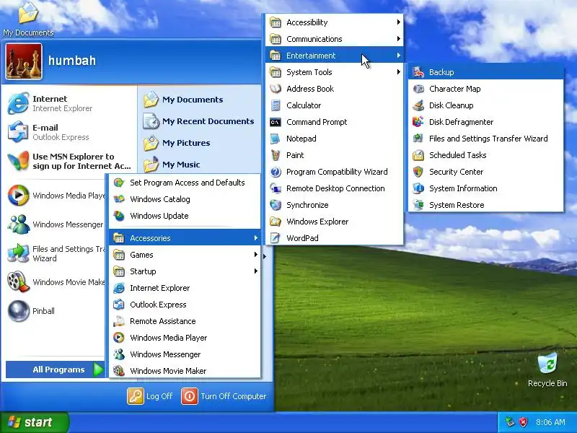Open Windows Messenger recent Start item

[56, 224]
